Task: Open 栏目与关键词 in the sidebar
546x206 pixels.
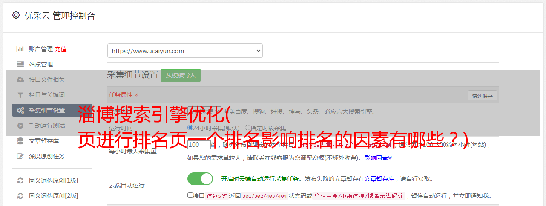Action: point(47,95)
